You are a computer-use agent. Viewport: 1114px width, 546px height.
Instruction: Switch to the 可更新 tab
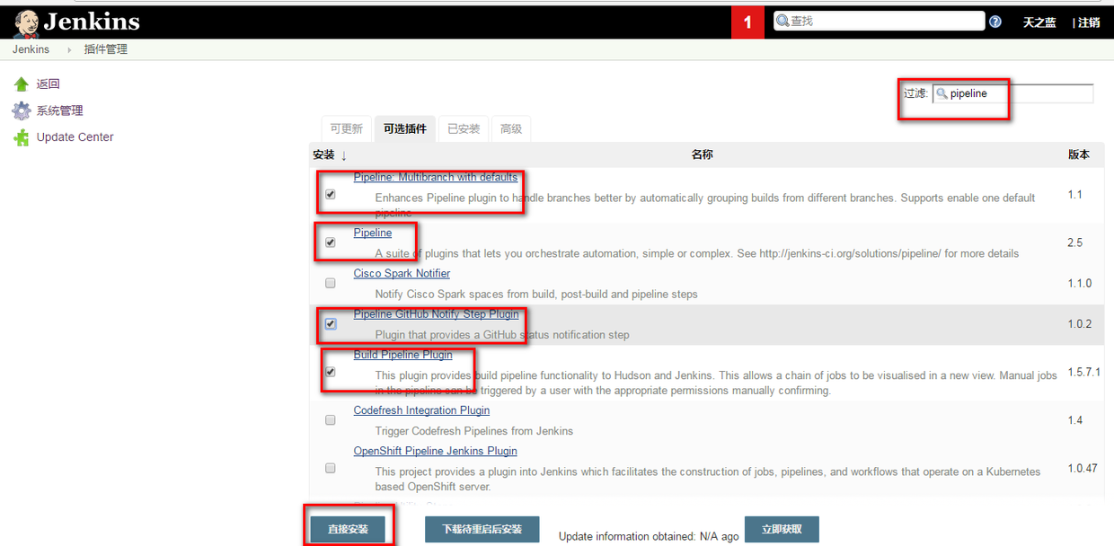(346, 128)
